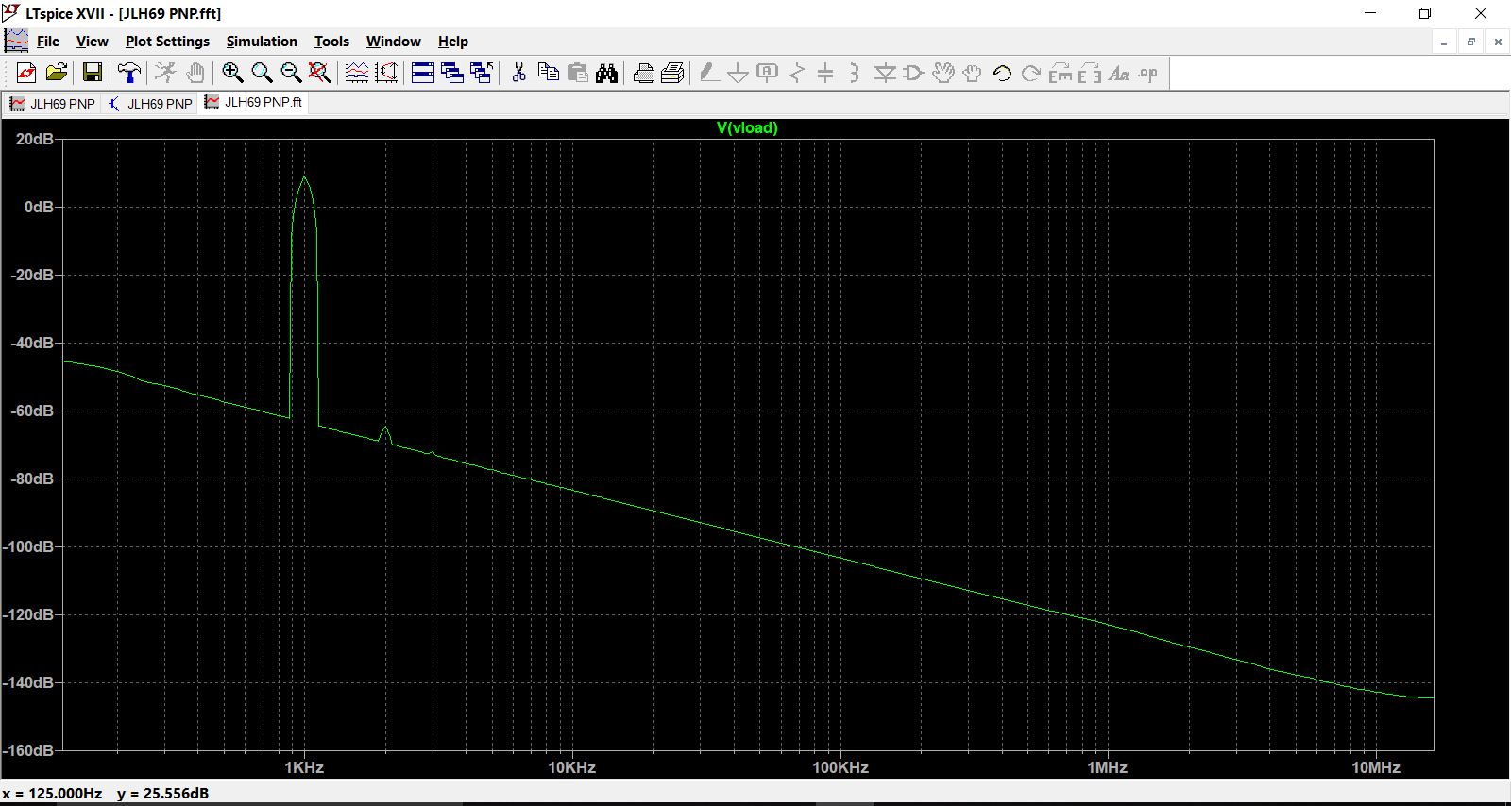Click the 20dB vertical axis label
1511x806 pixels.
point(35,139)
